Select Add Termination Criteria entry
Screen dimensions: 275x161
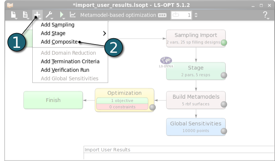[x=70, y=62]
